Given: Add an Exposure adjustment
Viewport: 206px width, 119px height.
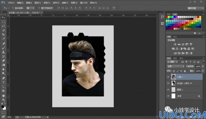Looking at the screenshot, I should pos(187,44).
